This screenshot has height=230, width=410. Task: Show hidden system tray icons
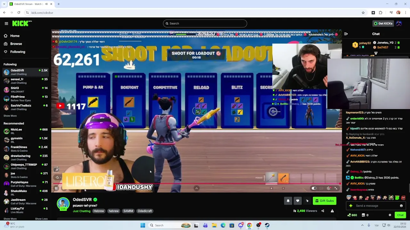coord(362,225)
